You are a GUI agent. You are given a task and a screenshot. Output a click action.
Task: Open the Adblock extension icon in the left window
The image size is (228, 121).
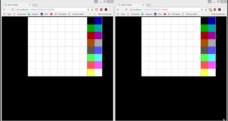[101, 10]
